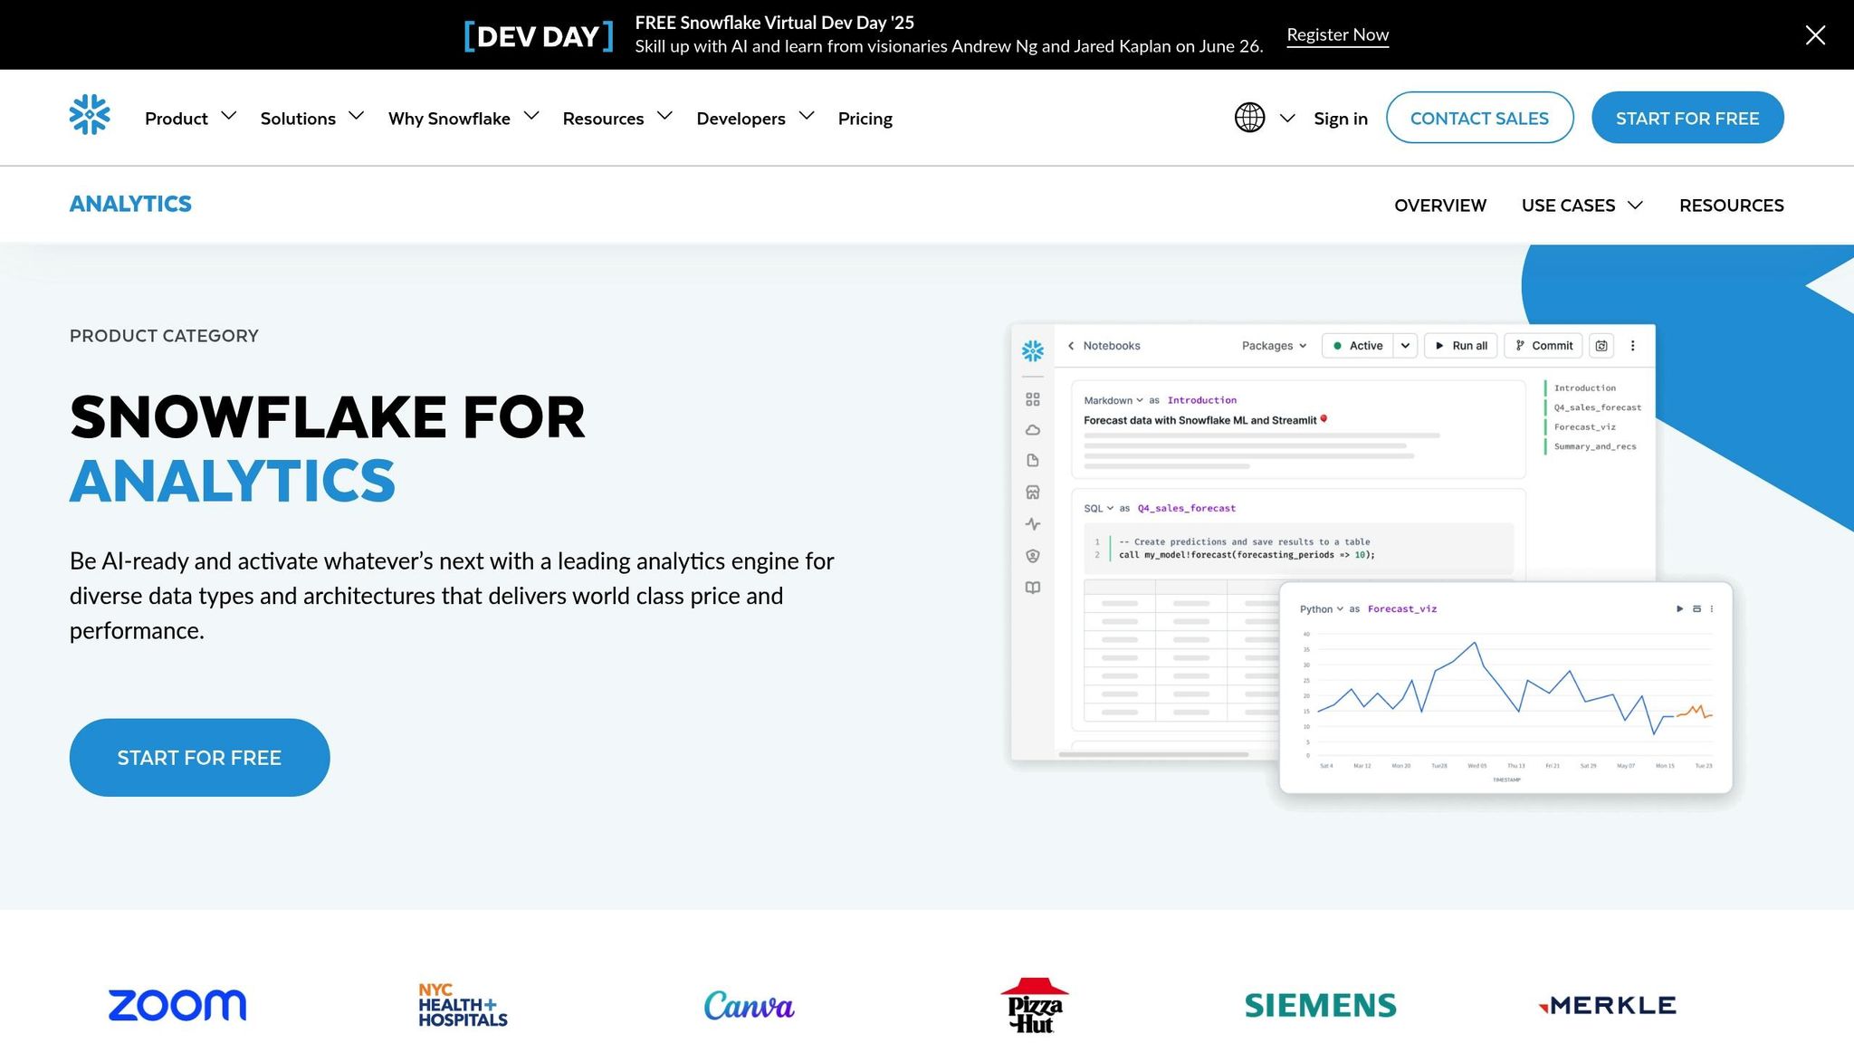Click the Merkle logo

(1608, 1005)
